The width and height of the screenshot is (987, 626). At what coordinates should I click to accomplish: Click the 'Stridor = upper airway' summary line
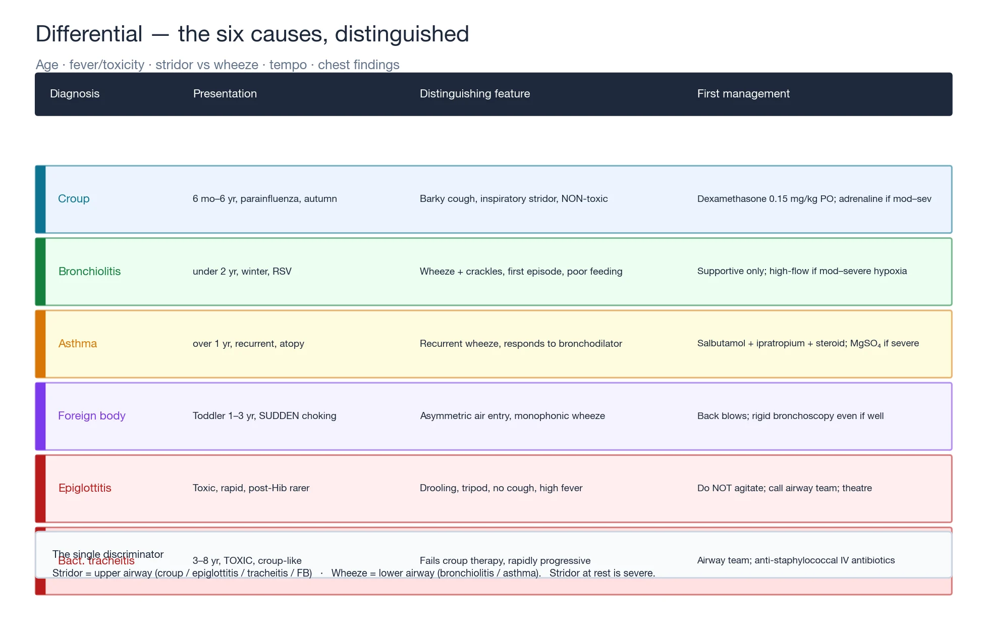354,573
